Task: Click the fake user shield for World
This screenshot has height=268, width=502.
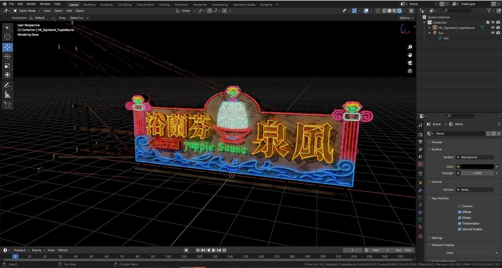Action: point(488,134)
